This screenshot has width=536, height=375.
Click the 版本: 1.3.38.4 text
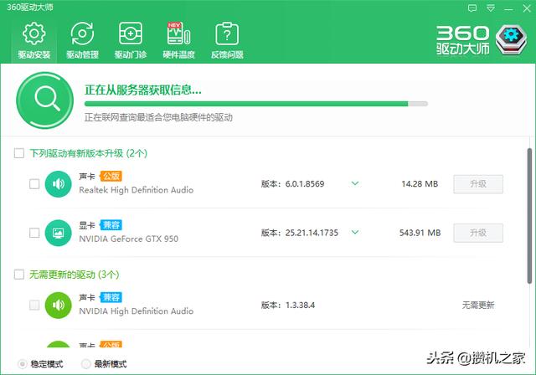tap(288, 305)
